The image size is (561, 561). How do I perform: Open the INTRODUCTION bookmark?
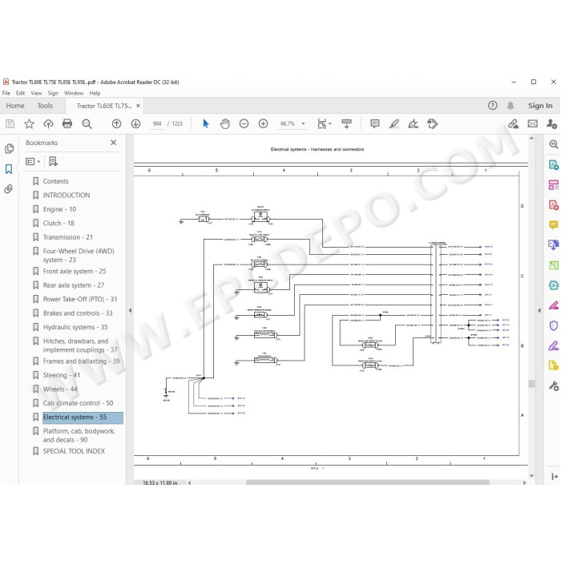[x=67, y=195]
